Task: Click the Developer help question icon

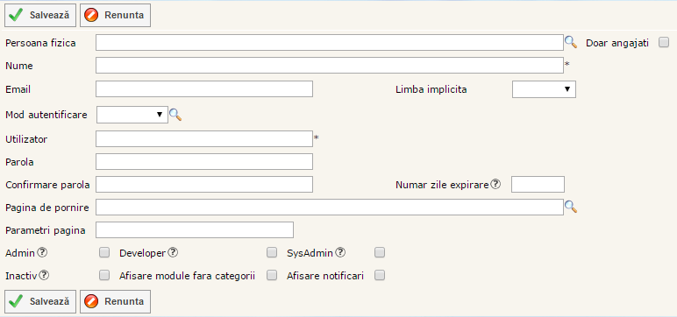Action: [x=173, y=253]
